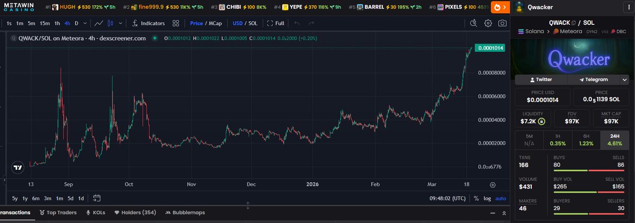Open chart settings gear in toolbar
The height and width of the screenshot is (223, 635).
coord(488,23)
